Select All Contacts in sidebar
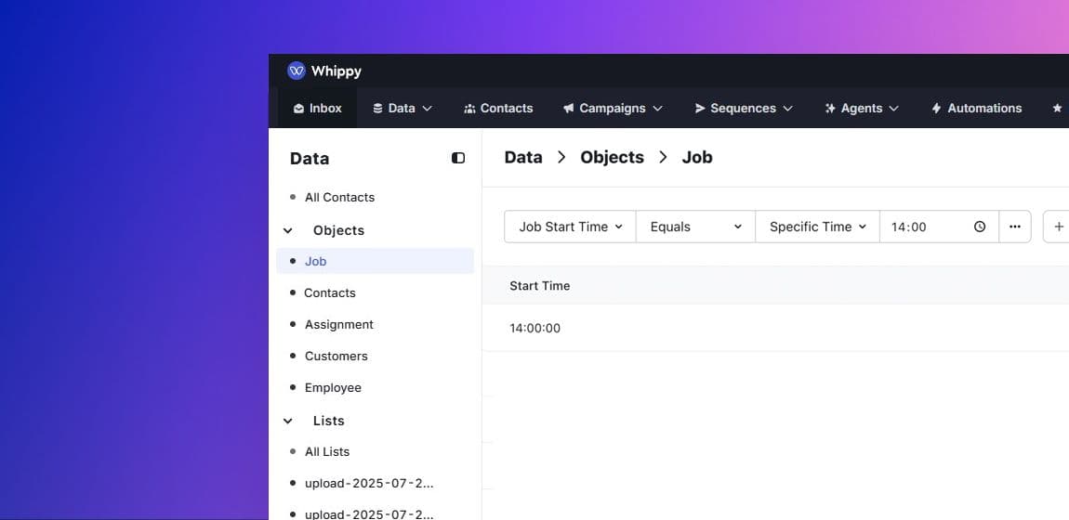This screenshot has width=1069, height=520. 339,198
